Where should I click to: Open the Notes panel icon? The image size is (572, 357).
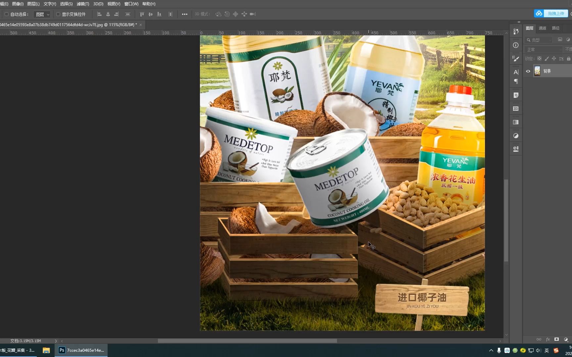pyautogui.click(x=516, y=95)
